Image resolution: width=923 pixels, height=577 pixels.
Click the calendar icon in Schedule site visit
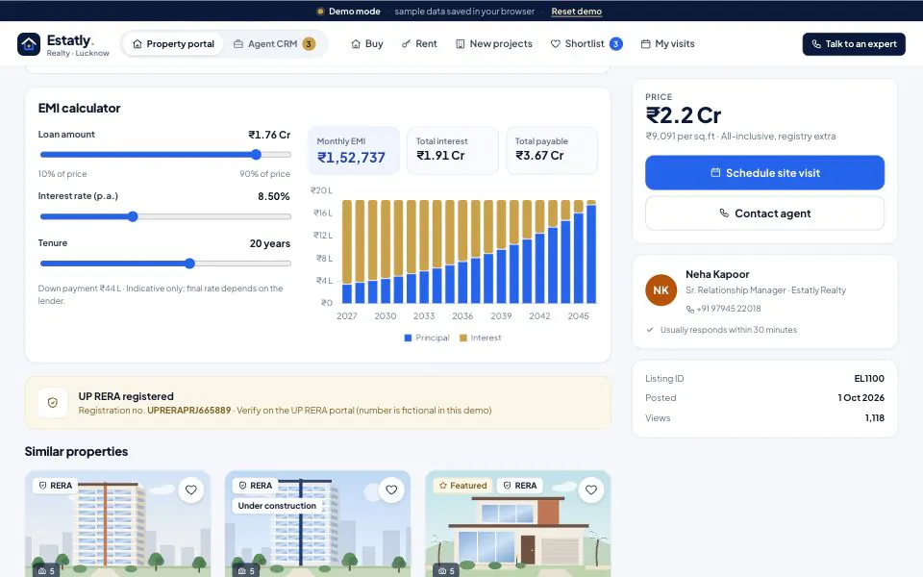click(715, 172)
